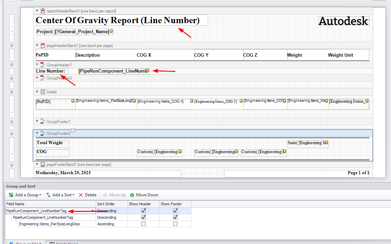Click the data binding icon on Engineering Items_COG X
The height and width of the screenshot is (244, 391).
click(191, 101)
